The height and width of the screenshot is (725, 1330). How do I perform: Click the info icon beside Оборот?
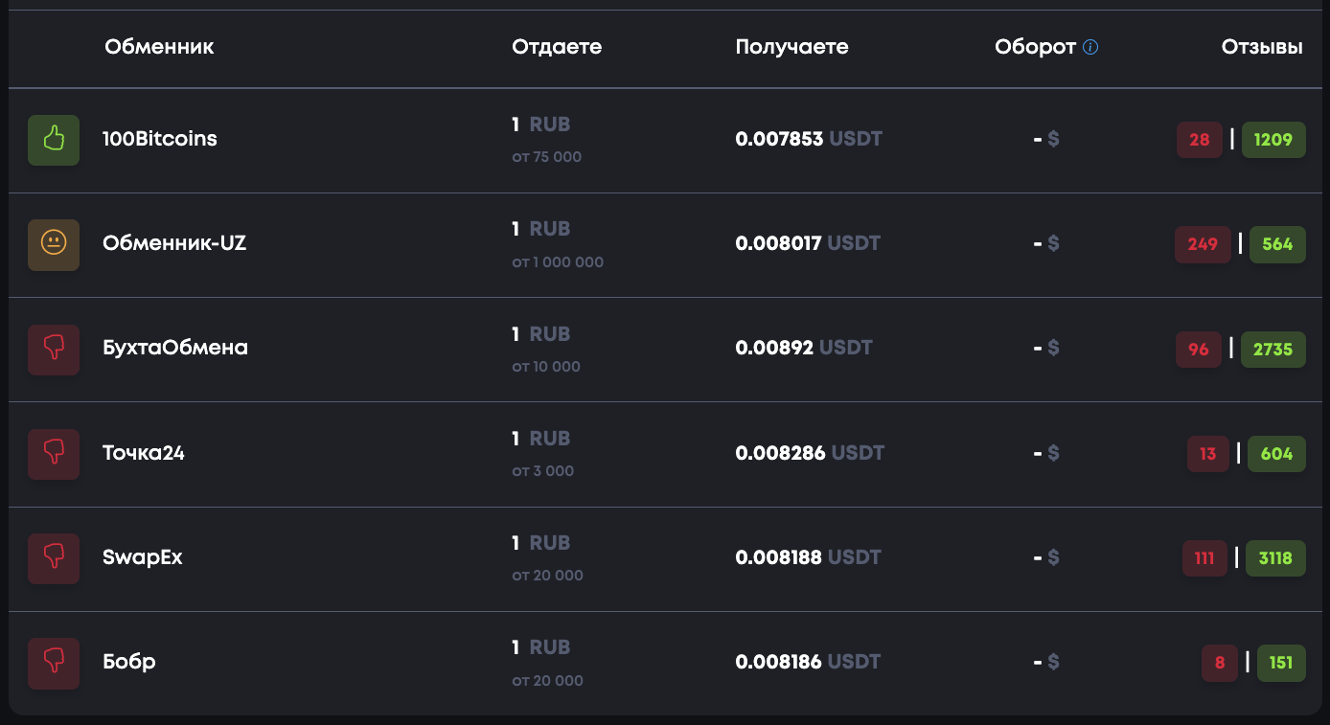(1090, 47)
